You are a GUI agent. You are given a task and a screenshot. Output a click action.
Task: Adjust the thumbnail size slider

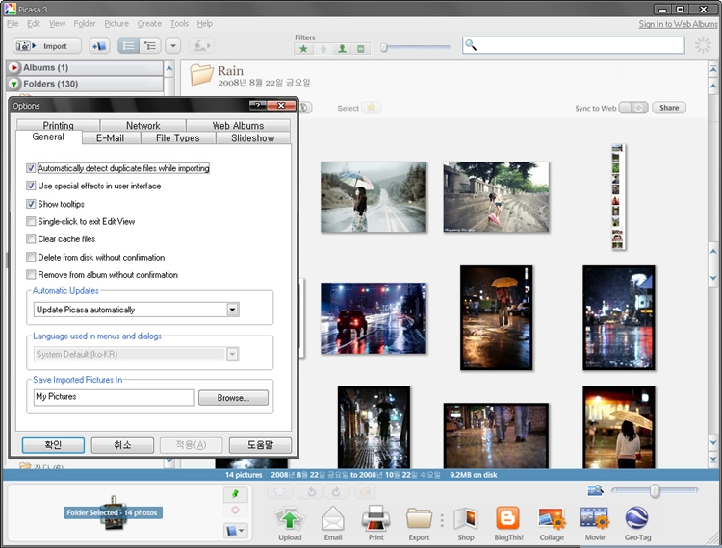coord(655,491)
